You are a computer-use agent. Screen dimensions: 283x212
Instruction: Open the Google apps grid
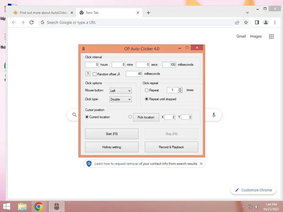pyautogui.click(x=271, y=36)
